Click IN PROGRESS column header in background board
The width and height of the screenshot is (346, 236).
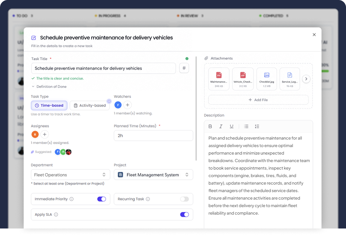pyautogui.click(x=110, y=16)
